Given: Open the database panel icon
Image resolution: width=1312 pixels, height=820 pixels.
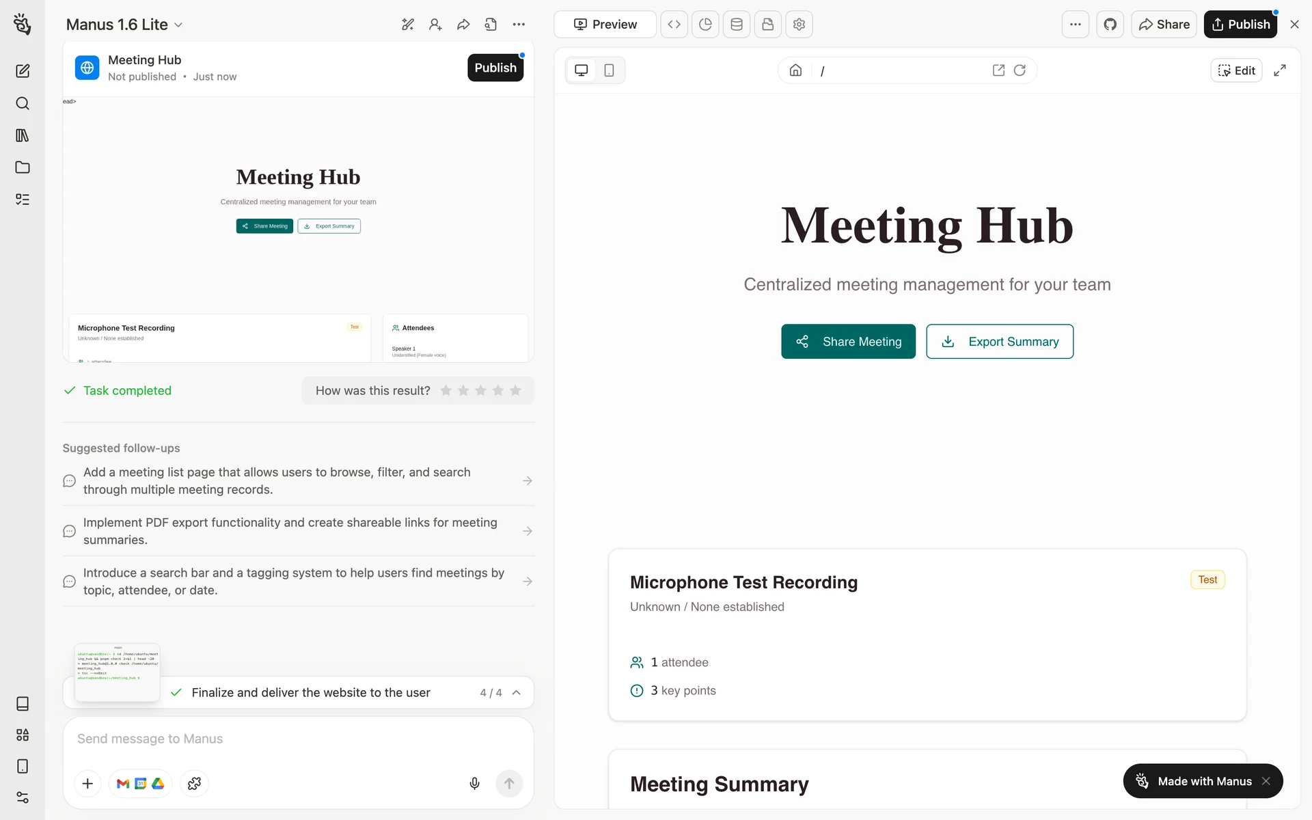Looking at the screenshot, I should click(736, 25).
